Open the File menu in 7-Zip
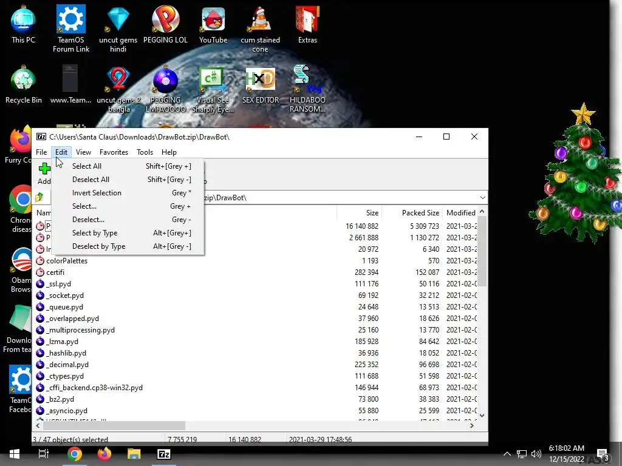 coord(41,152)
